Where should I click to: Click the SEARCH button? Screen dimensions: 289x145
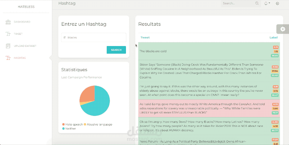116,50
